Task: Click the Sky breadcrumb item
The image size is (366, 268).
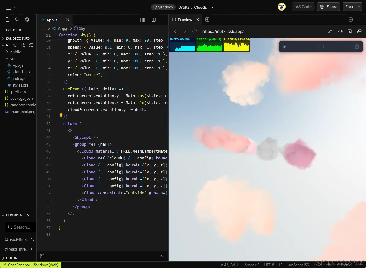Action: (x=80, y=28)
